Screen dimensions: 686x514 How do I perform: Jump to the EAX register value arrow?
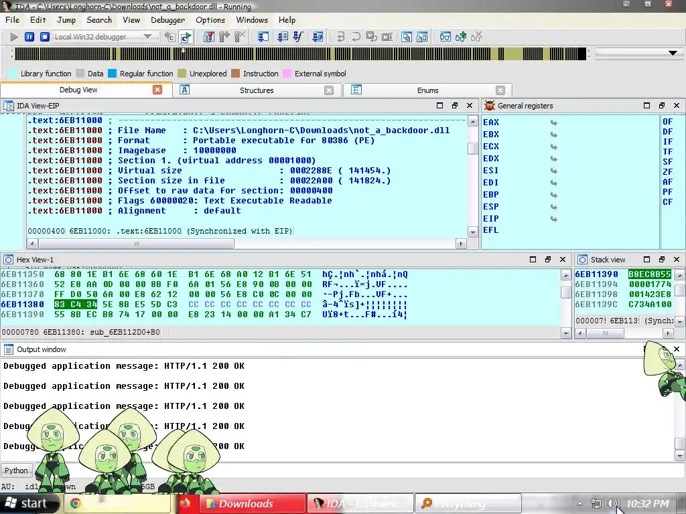[x=553, y=123]
